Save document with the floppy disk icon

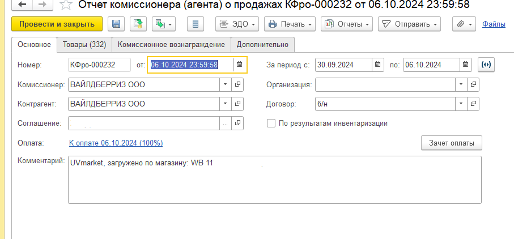pyautogui.click(x=116, y=24)
